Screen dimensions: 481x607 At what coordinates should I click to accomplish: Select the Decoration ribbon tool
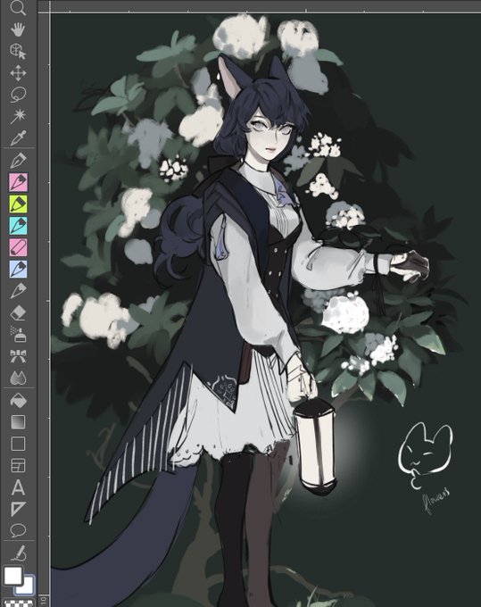[18, 356]
